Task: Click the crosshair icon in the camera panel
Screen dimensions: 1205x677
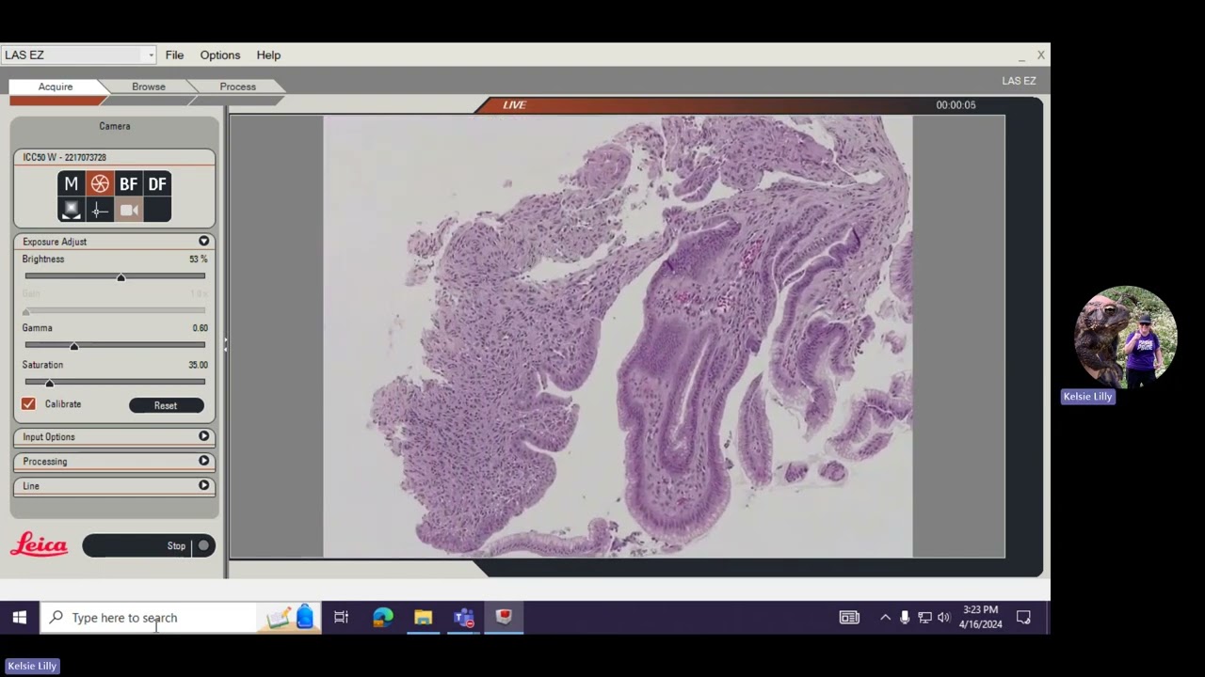Action: coord(100,211)
